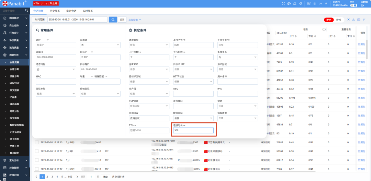
Task: Switch to the 历史关系 tab
Action: click(x=55, y=11)
